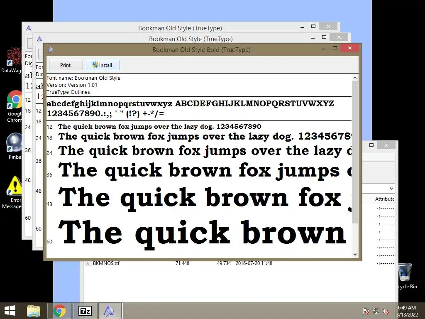425x319 pixels.
Task: Minimize the Bookman Old Style Bold window
Action: (324, 48)
